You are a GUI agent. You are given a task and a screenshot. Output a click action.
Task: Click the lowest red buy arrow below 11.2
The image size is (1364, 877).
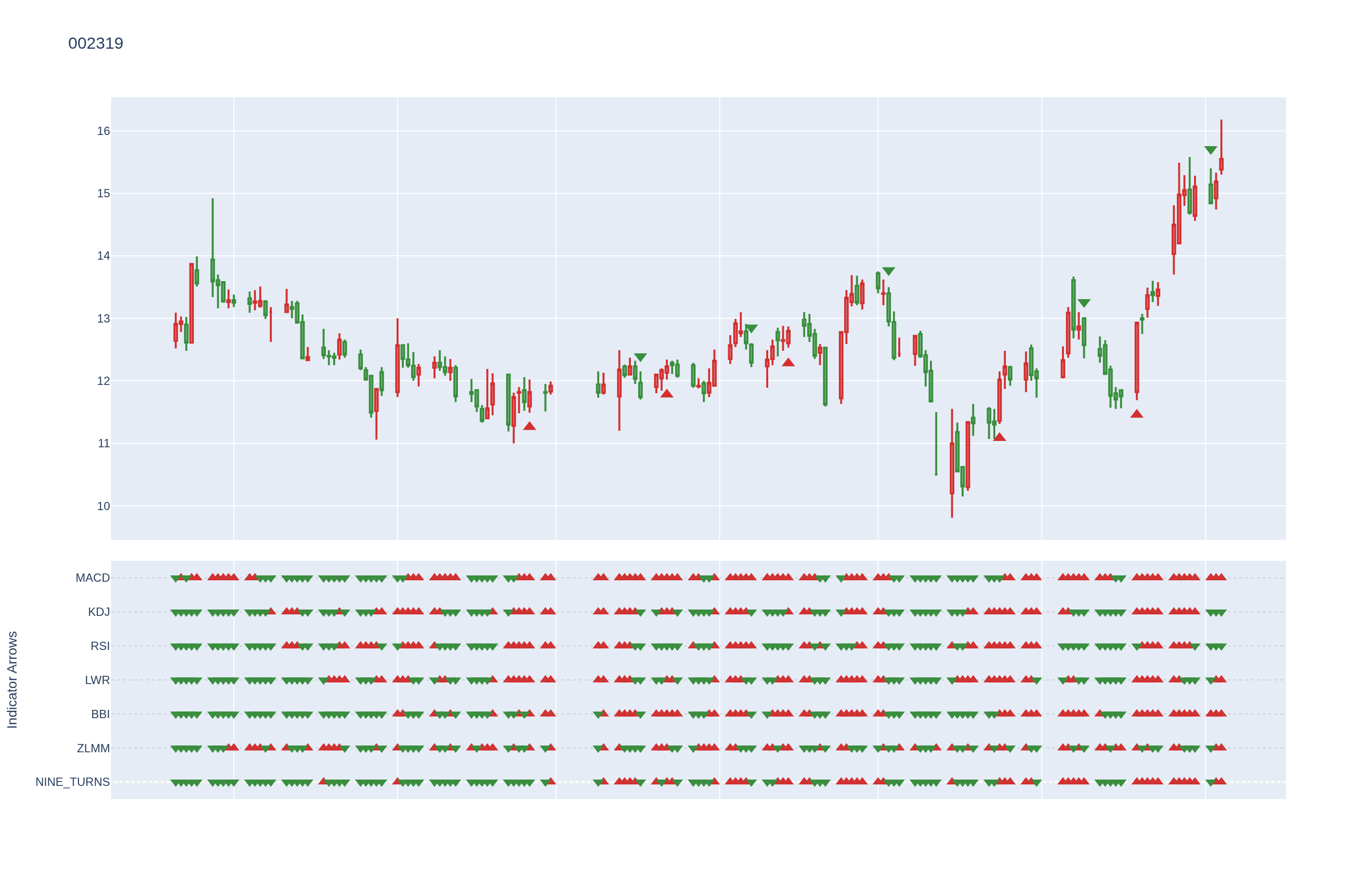coord(999,437)
